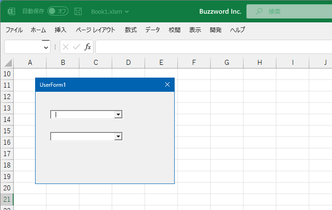Open the ファイル menu tab
Image resolution: width=332 pixels, height=210 pixels.
pos(14,30)
